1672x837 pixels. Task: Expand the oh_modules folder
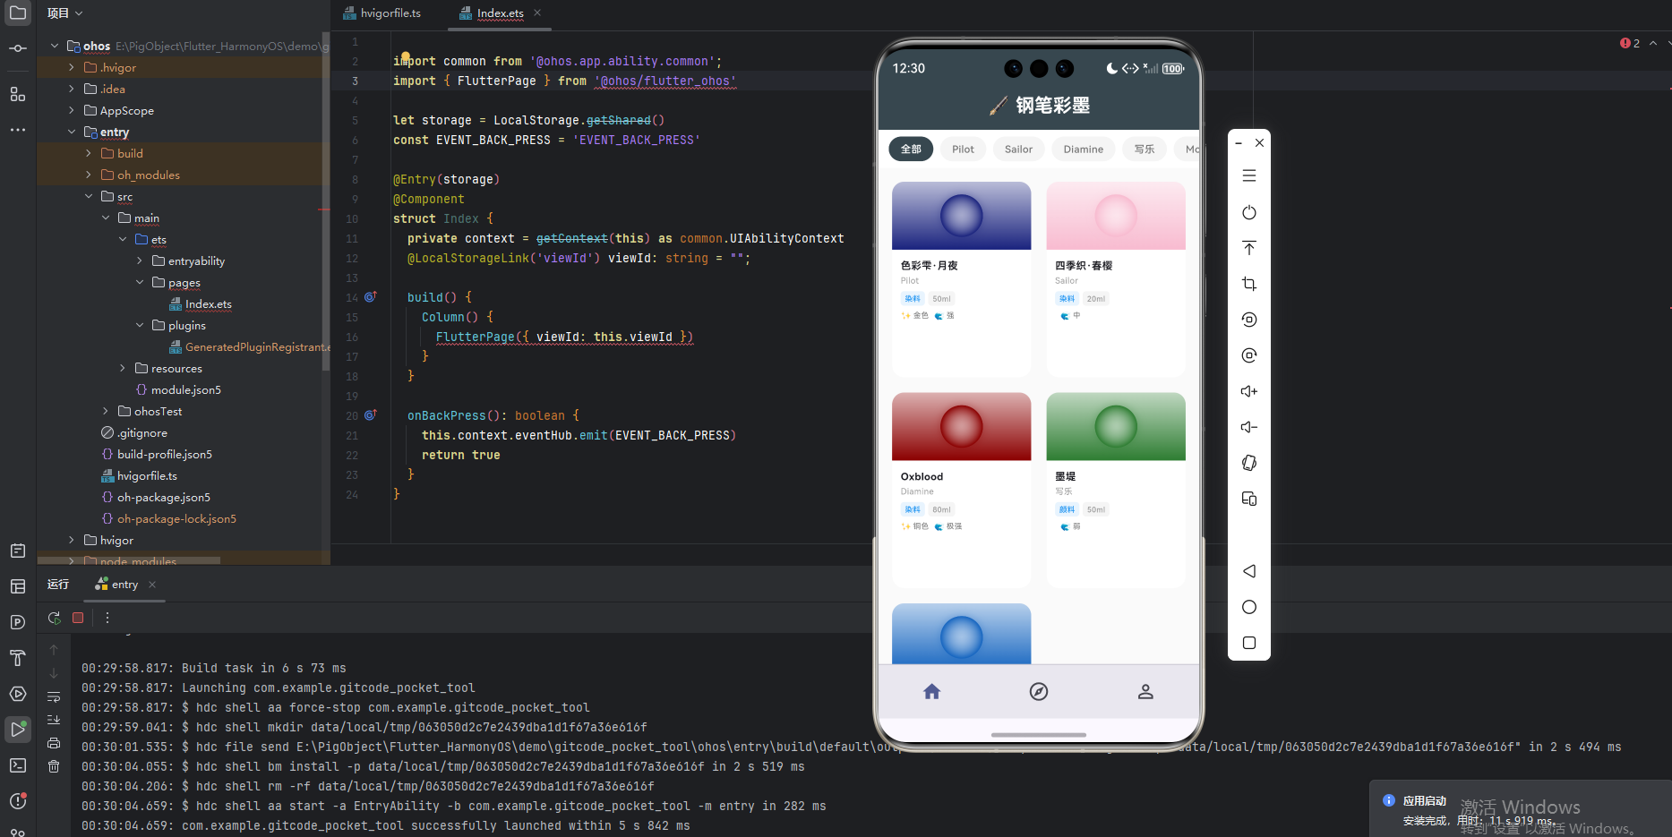[x=89, y=175]
